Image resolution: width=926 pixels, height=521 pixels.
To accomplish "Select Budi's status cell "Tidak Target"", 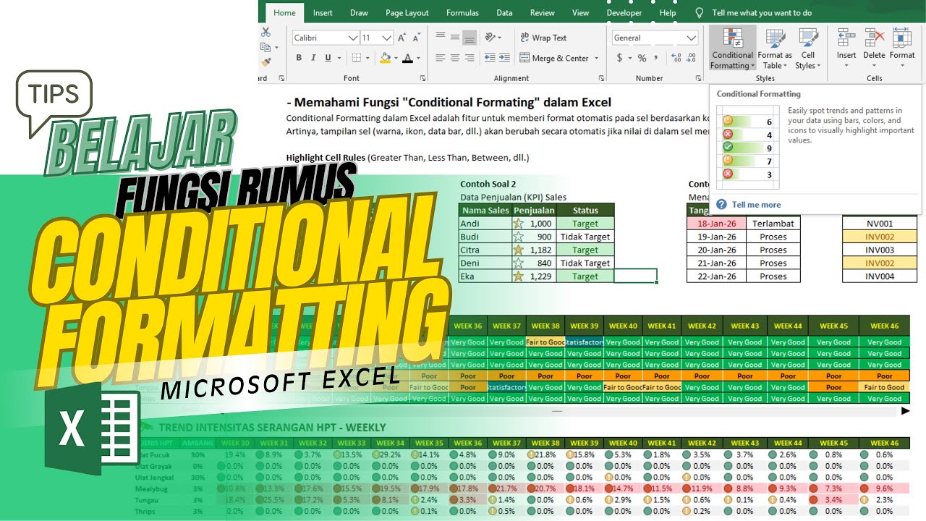I will pos(585,237).
